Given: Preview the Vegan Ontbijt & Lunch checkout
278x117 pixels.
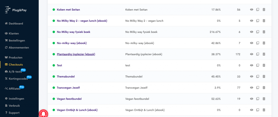Looking at the screenshot, I should [252, 110].
